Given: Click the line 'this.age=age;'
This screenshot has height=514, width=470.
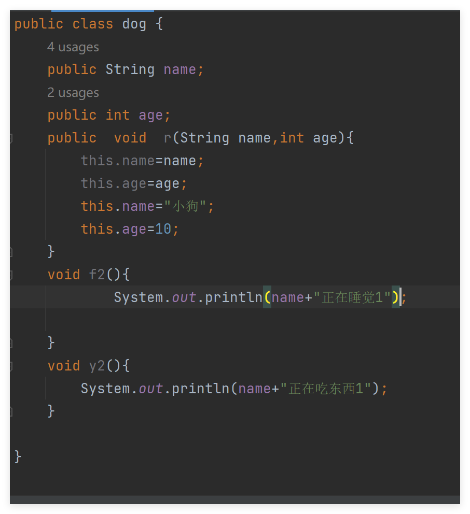Looking at the screenshot, I should [x=134, y=183].
